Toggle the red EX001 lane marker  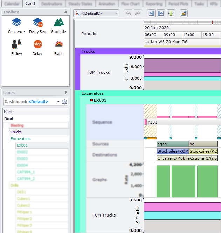click(91, 100)
